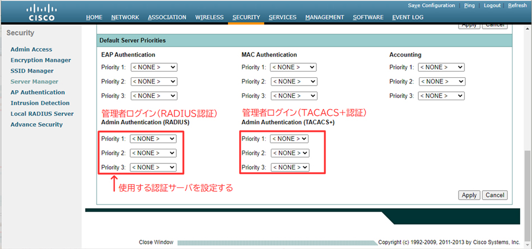Click the Save Configuration link

click(431, 6)
